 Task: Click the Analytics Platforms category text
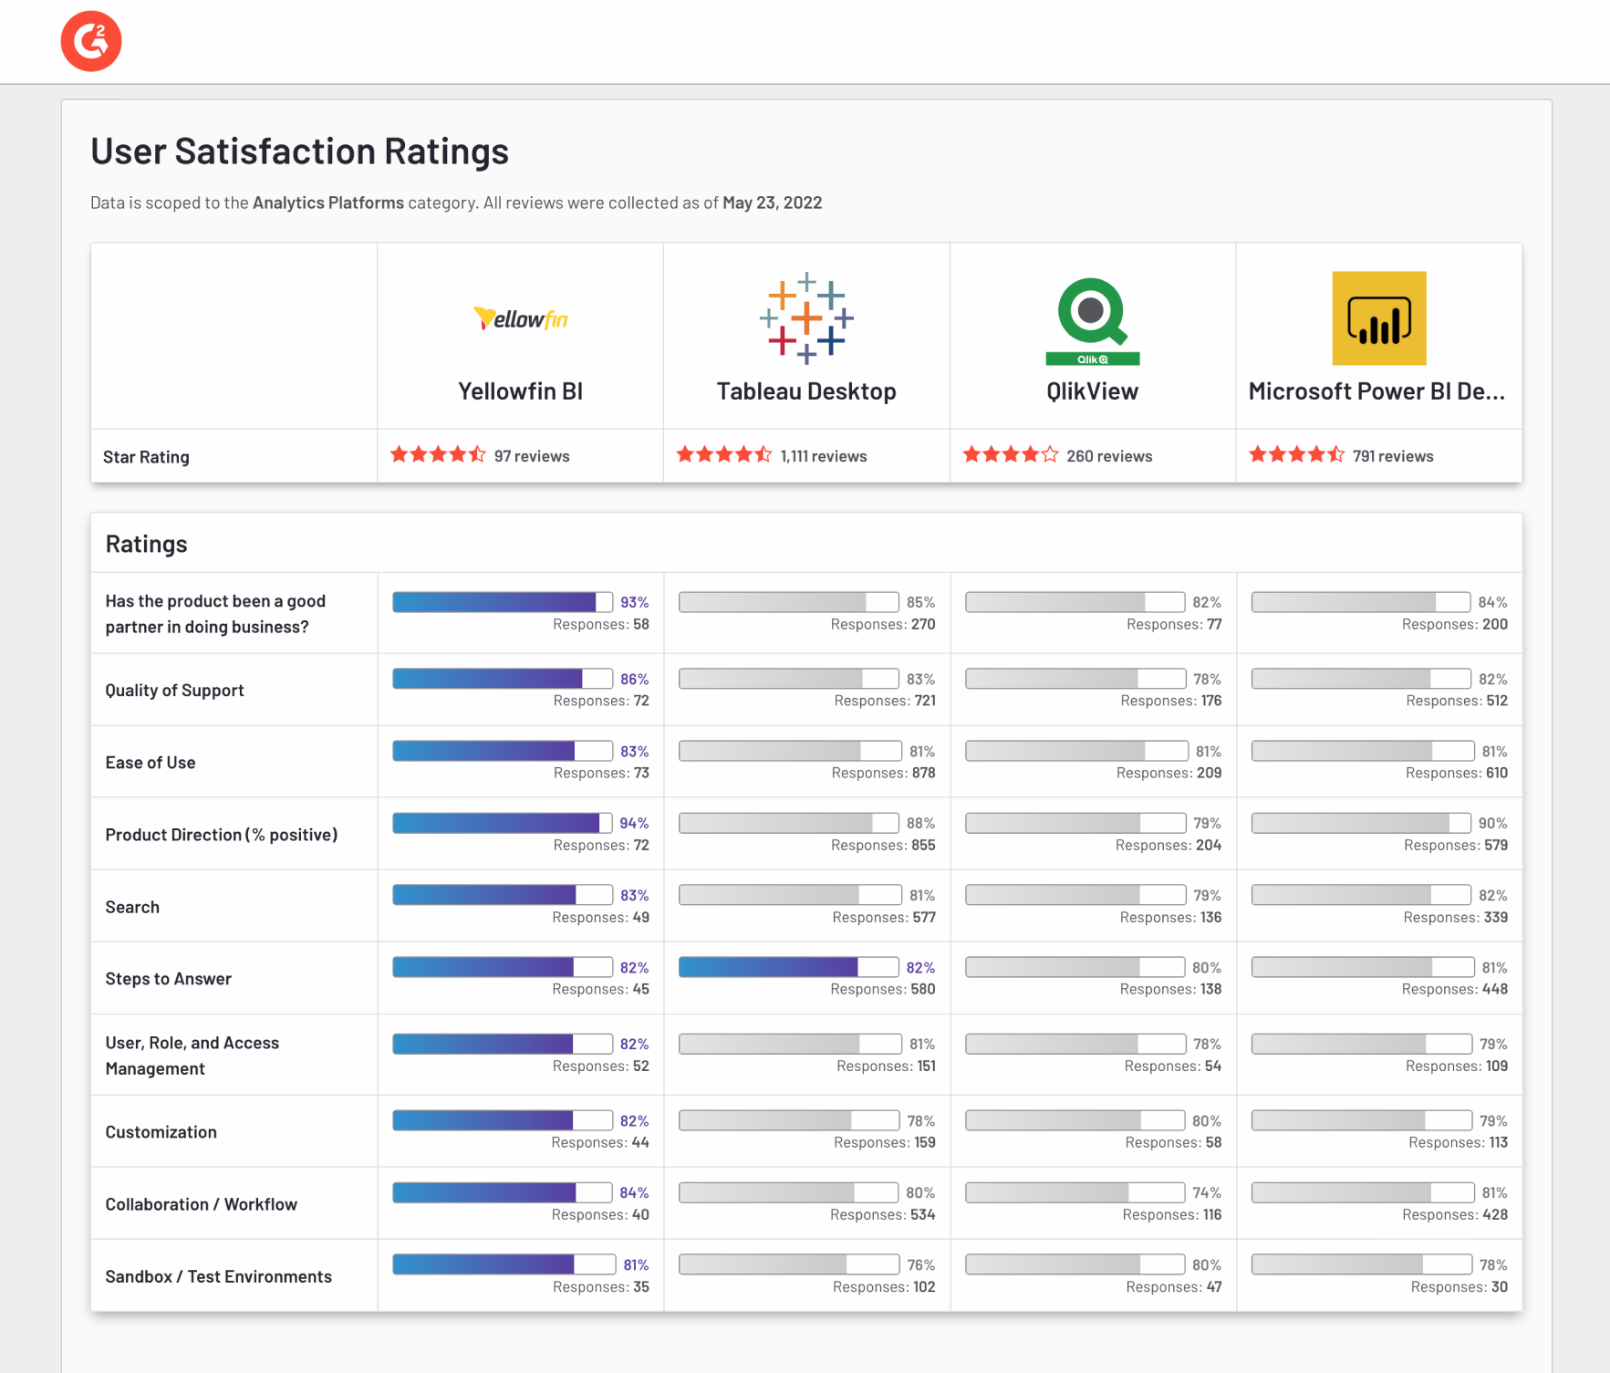(x=328, y=203)
